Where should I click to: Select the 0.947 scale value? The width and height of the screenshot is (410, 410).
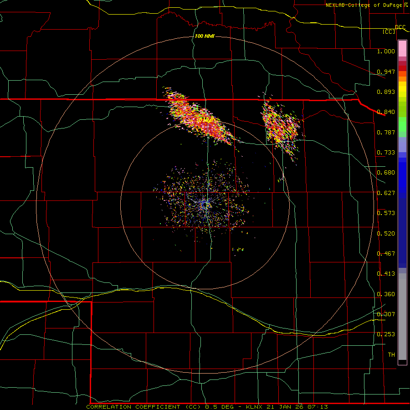(386, 72)
